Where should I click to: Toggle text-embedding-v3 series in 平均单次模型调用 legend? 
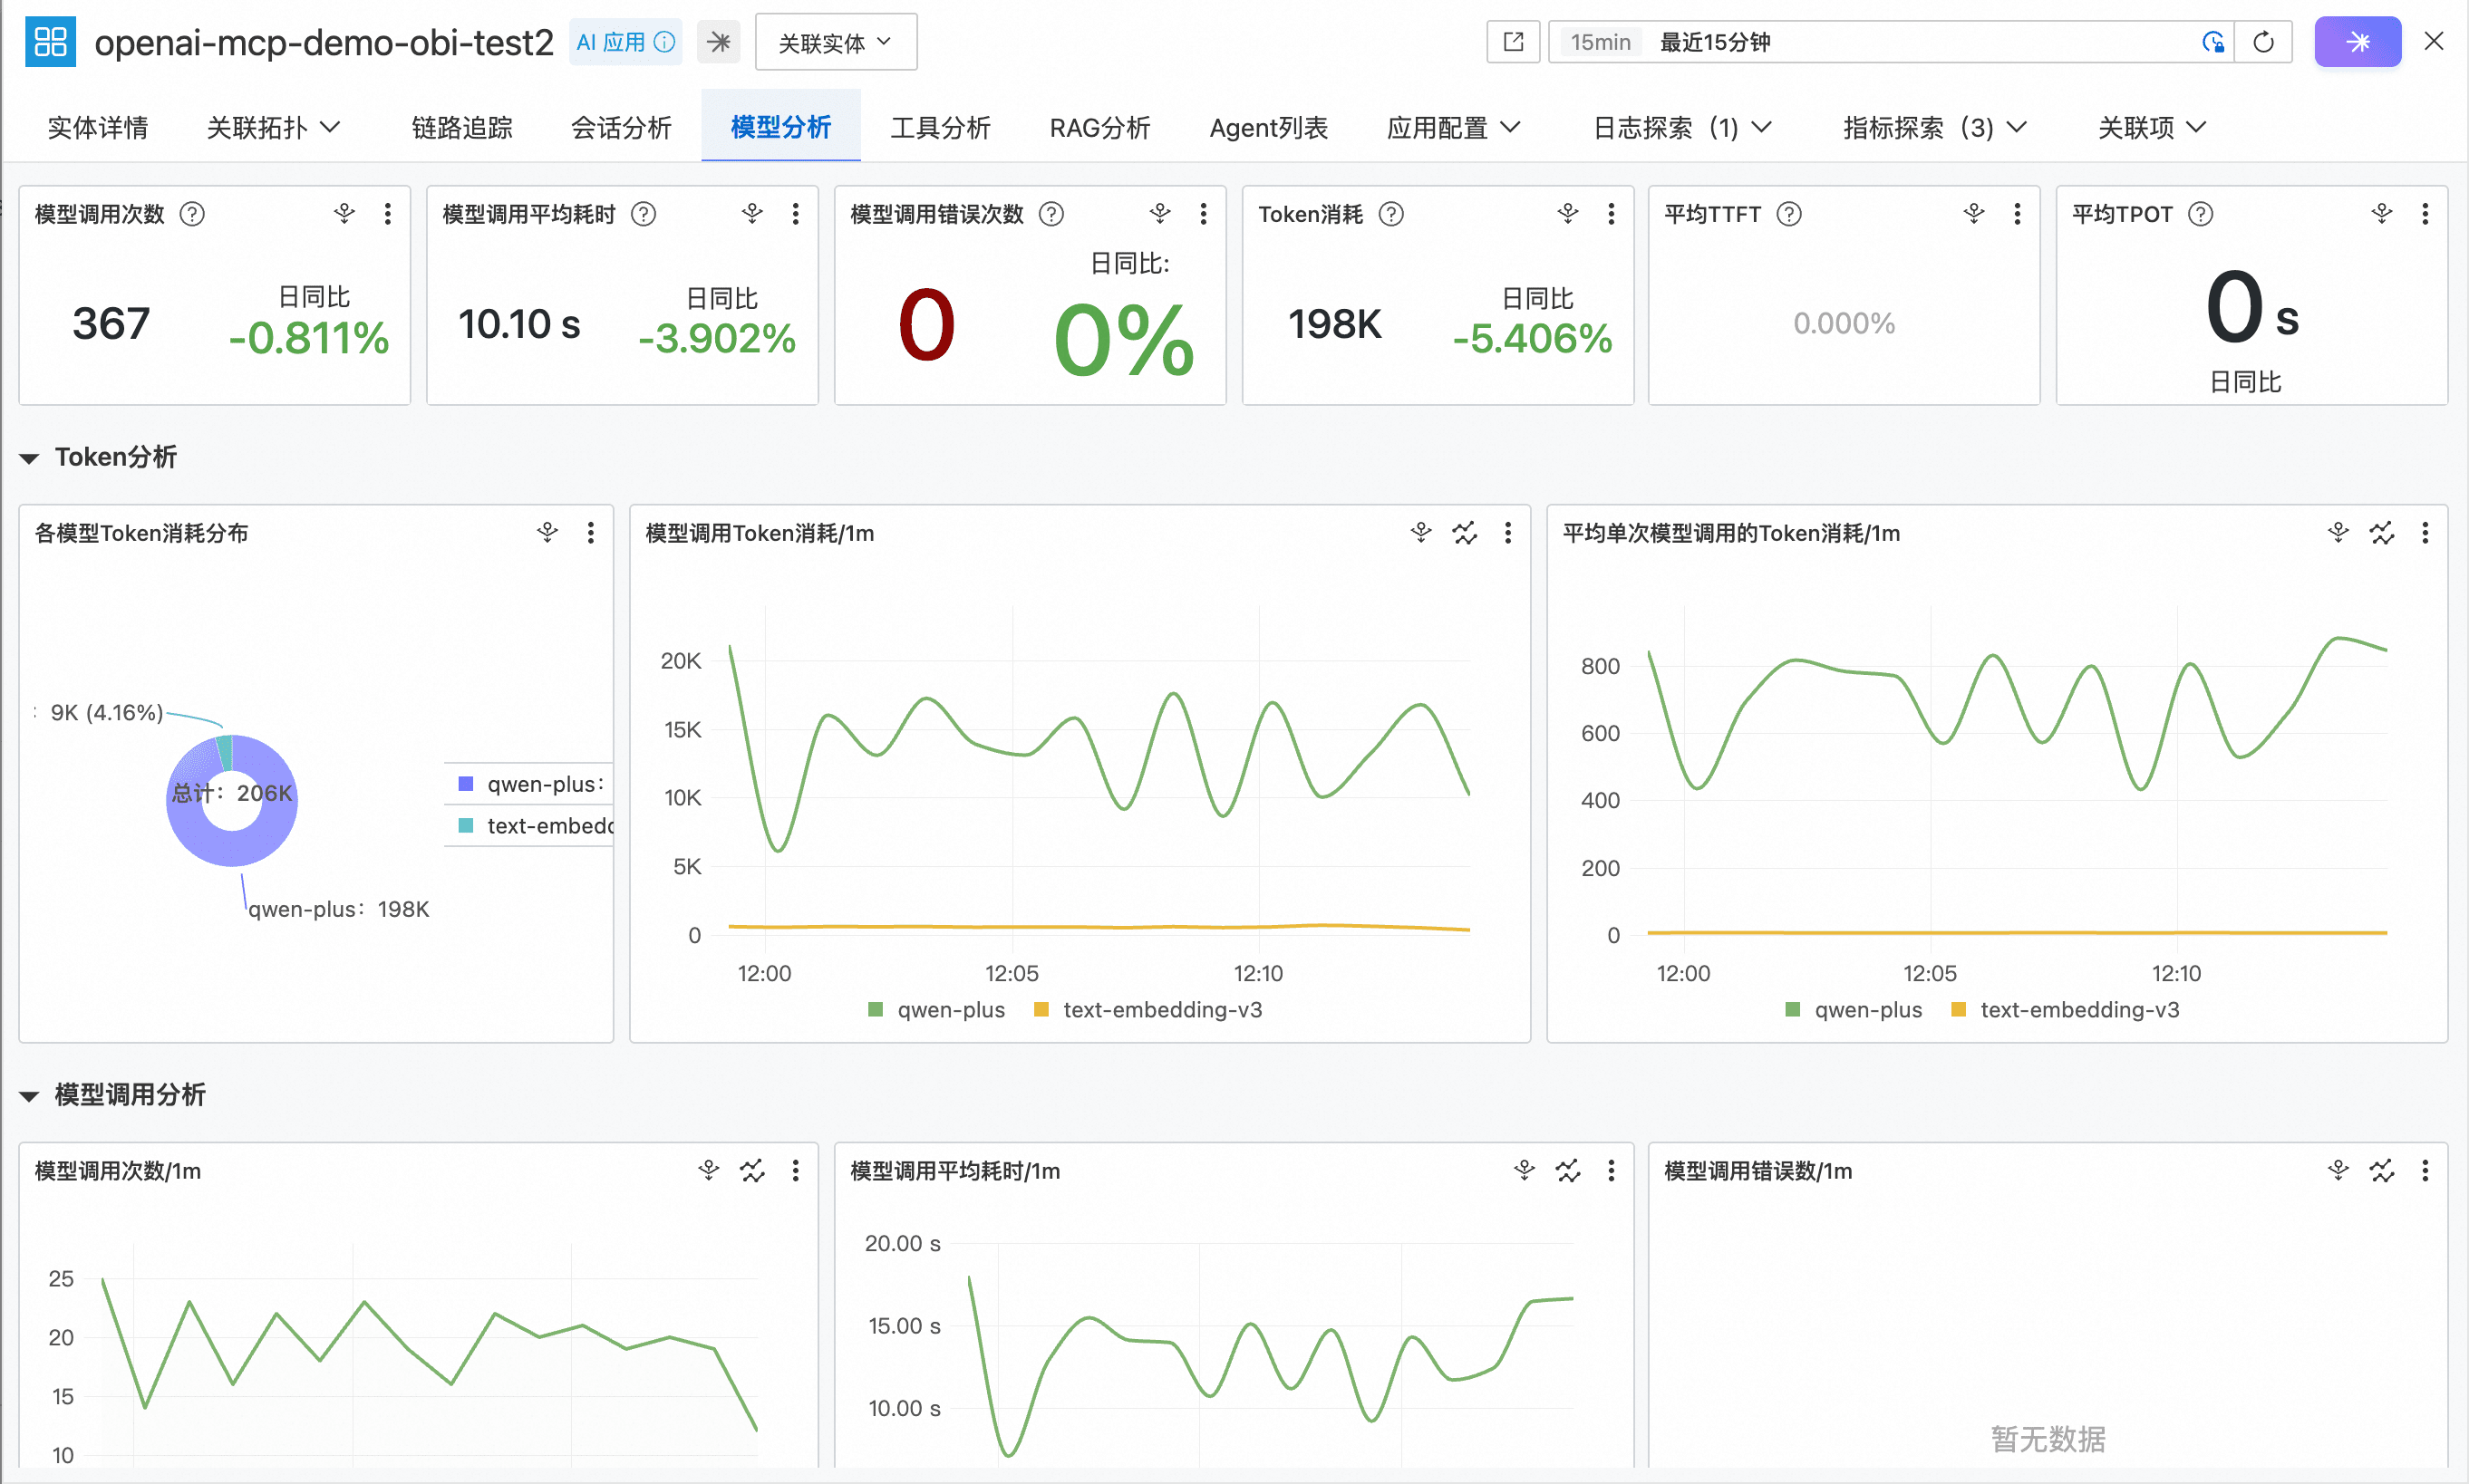[x=2065, y=1010]
